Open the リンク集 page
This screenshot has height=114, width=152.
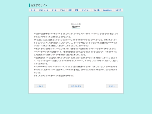click(x=97, y=10)
